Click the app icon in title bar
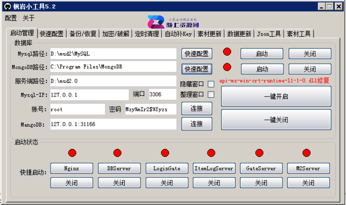 (8, 6)
